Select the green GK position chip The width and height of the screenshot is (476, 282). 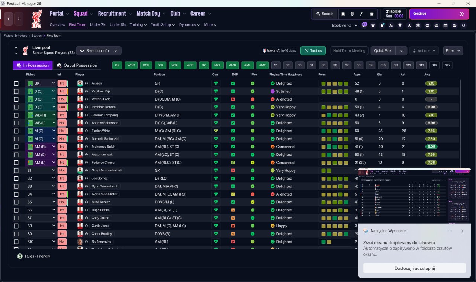pos(117,65)
